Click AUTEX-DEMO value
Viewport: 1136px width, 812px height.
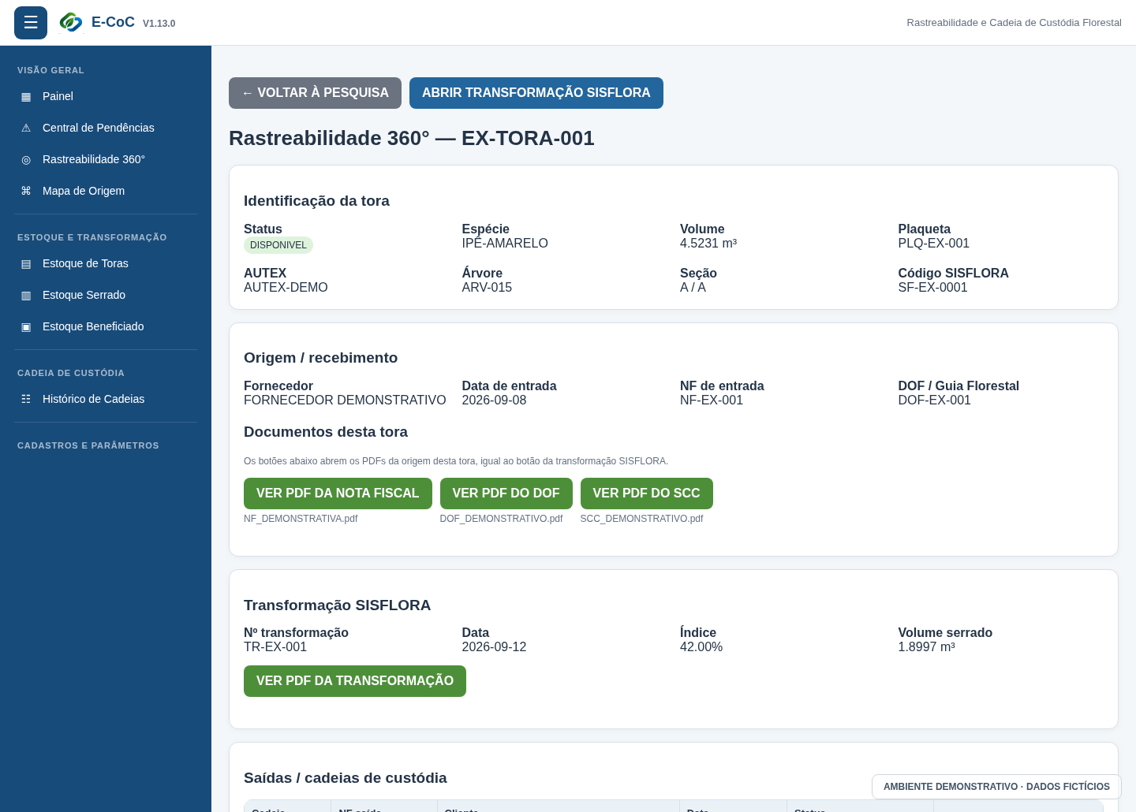pos(286,288)
